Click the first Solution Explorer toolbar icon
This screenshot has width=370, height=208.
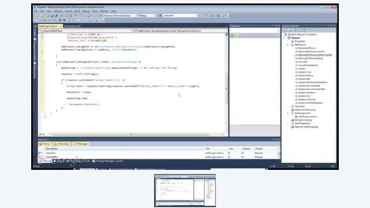click(x=285, y=30)
